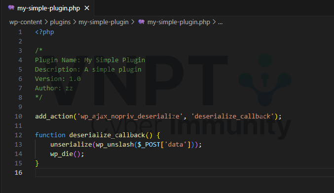This screenshot has height=193, width=334.
Task: Click line number 13 in gutter
Action: 18,145
